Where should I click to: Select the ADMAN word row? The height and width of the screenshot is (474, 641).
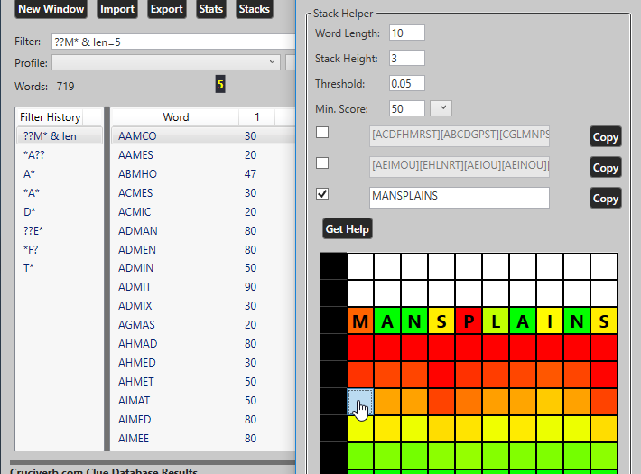point(203,230)
